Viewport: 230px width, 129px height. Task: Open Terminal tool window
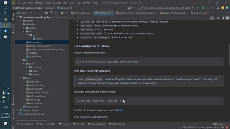tap(78, 124)
